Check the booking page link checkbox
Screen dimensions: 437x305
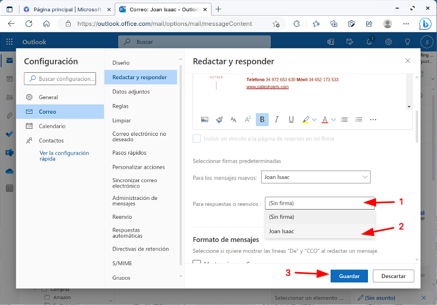197,138
